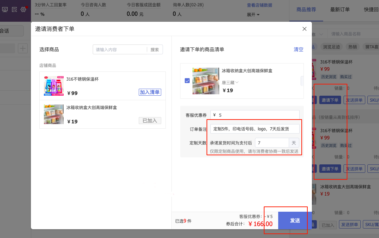Expand the 展开 store data dropdown
This screenshot has width=379, height=238.
pyautogui.click(x=253, y=15)
